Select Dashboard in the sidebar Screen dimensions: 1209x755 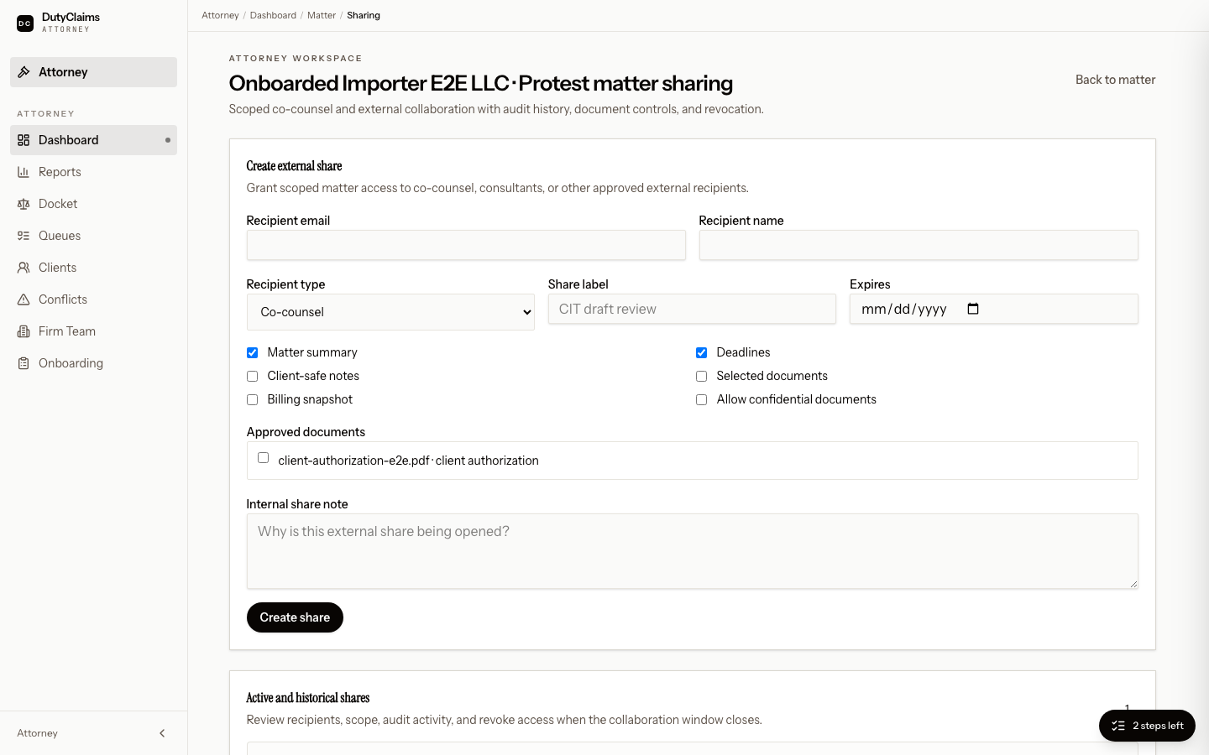point(93,140)
